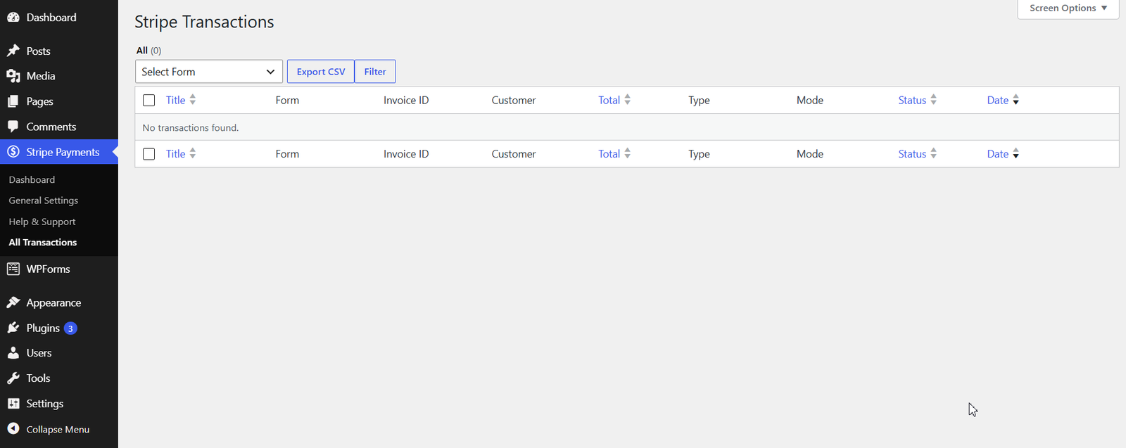Image resolution: width=1126 pixels, height=448 pixels.
Task: Open the WPForms menu label
Action: (49, 269)
